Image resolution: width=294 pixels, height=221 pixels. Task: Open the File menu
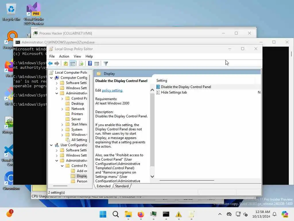click(52, 56)
